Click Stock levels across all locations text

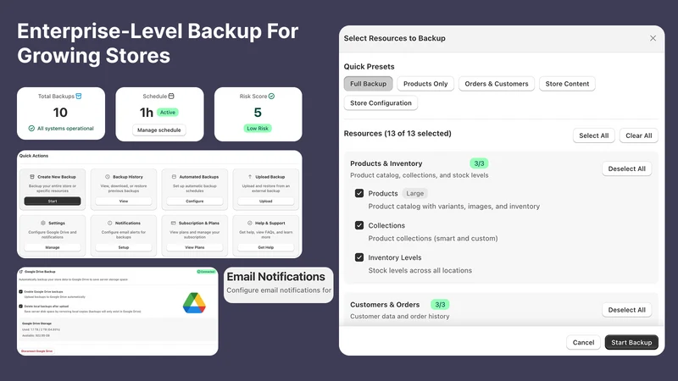click(x=420, y=270)
